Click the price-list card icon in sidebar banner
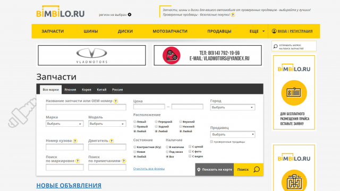Viewport: 340px width, 191px height. (x=294, y=93)
